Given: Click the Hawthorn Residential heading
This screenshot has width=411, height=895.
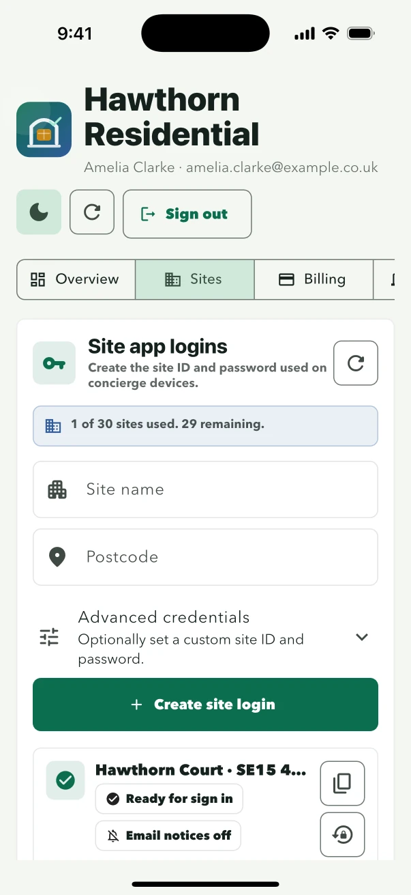Looking at the screenshot, I should click(172, 117).
